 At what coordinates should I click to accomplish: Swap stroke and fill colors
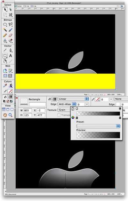point(11,101)
